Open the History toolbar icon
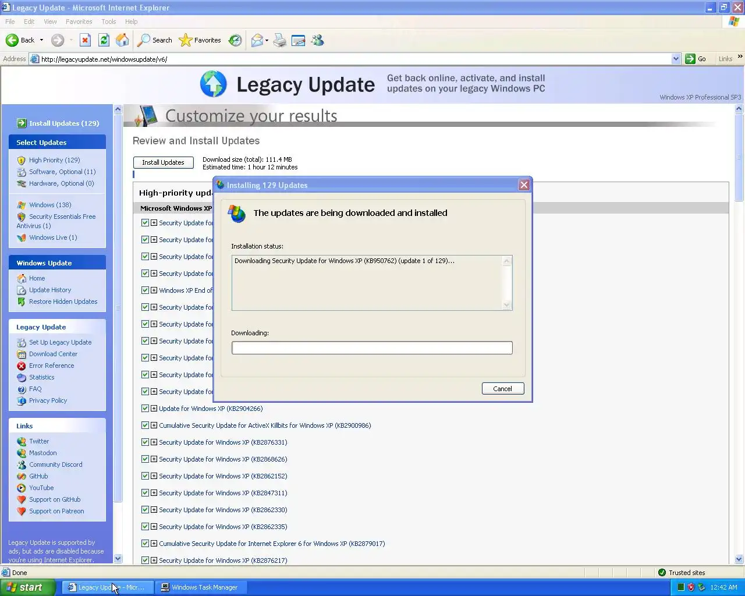This screenshot has height=596, width=745. (x=235, y=40)
